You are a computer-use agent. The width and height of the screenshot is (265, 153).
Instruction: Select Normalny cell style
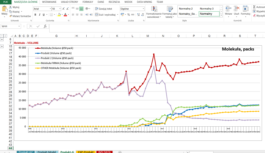209,14
